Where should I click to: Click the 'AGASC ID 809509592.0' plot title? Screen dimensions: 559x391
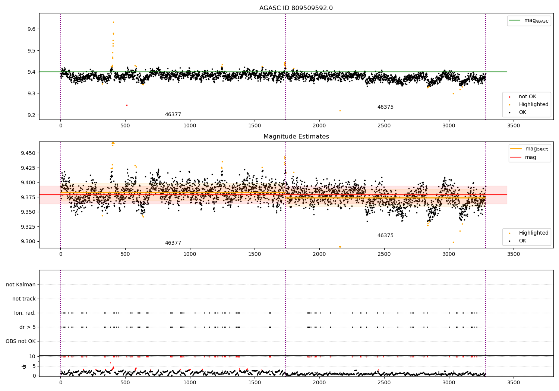[x=296, y=8]
